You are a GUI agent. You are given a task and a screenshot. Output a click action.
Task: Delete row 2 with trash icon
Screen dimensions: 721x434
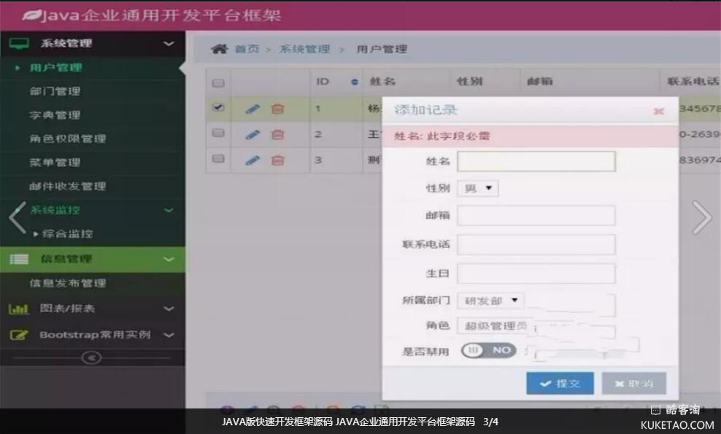(x=278, y=135)
